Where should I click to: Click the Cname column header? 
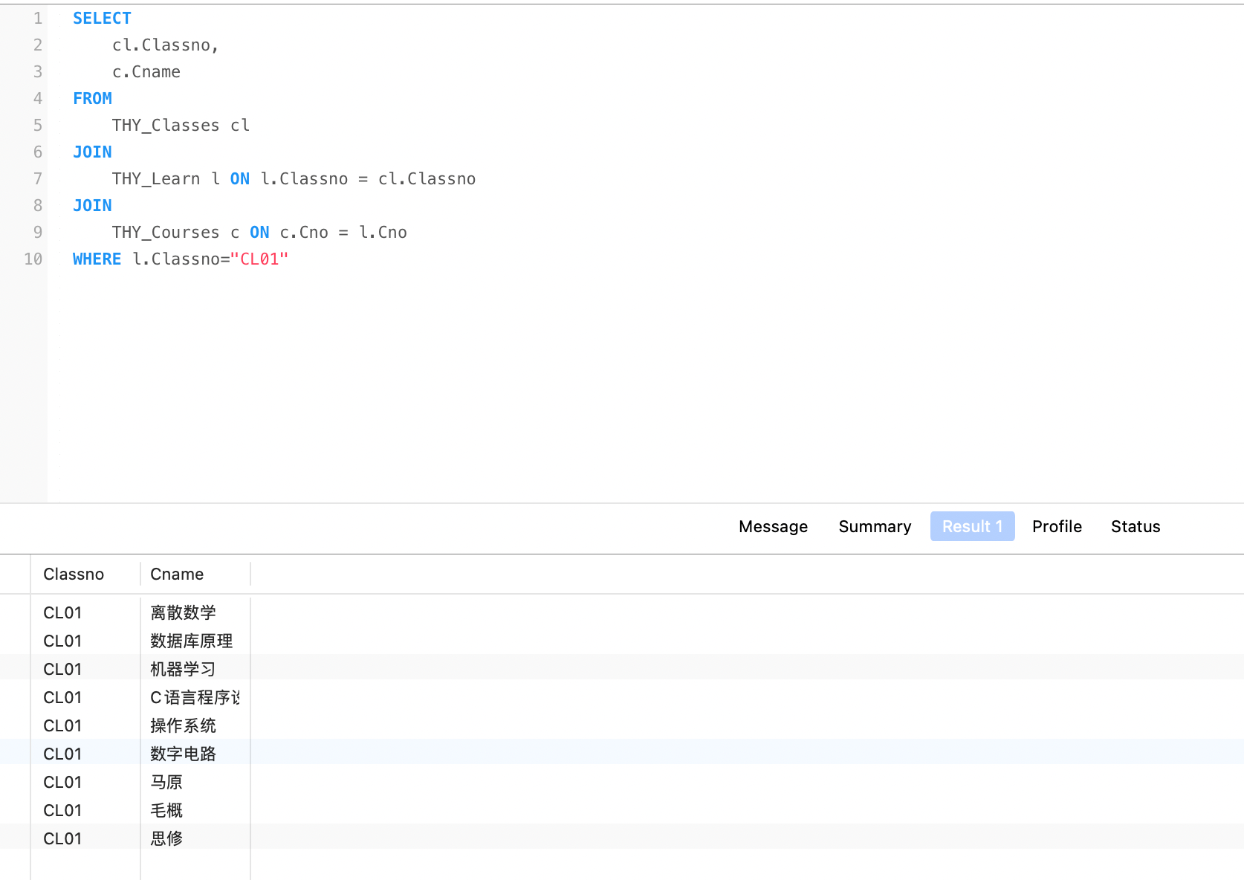click(x=177, y=574)
